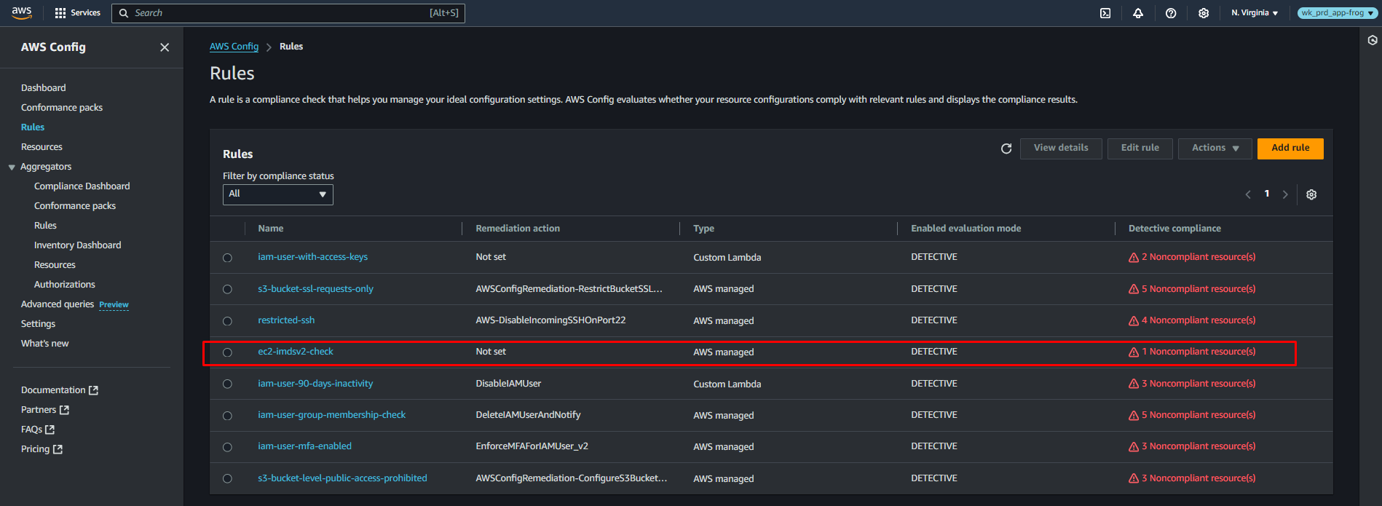Click warning icon in iam-user-mfa-enabled row

click(1134, 447)
